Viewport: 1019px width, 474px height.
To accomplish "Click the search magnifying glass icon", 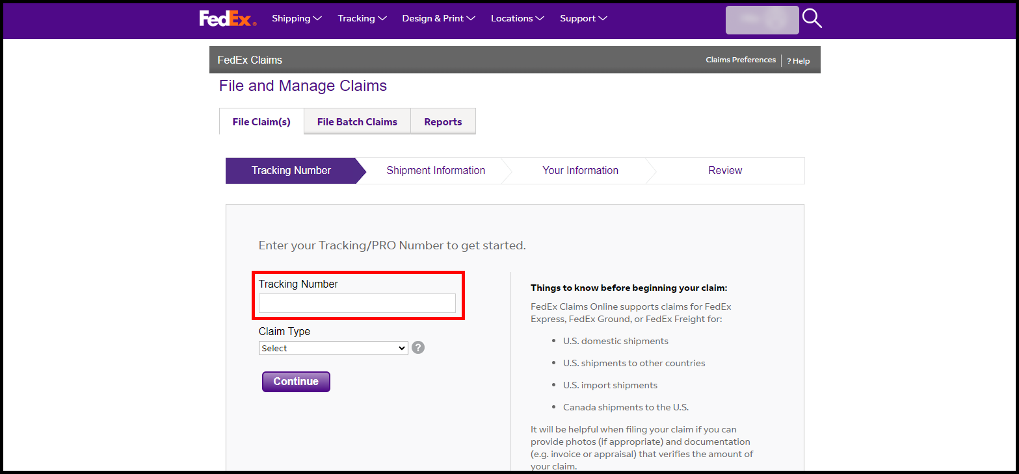I will 812,19.
